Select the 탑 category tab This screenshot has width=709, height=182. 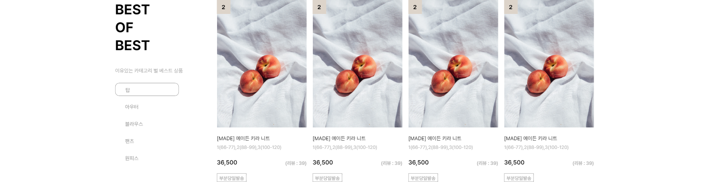pos(147,90)
